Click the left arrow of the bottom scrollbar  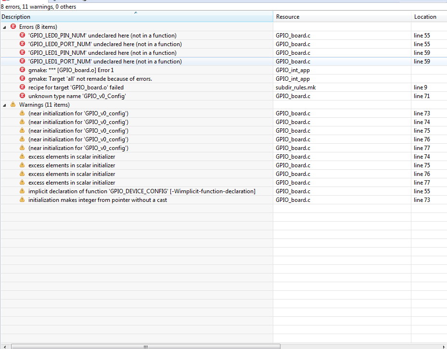point(3,346)
